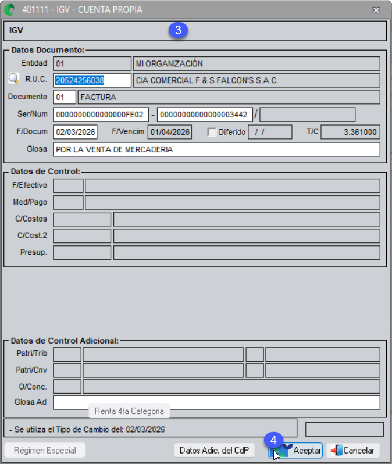Click the empty box beside the status message
Screen dimensions: 392x464
click(344, 429)
